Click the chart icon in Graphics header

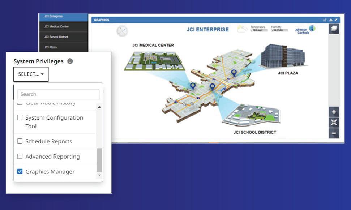click(x=325, y=20)
